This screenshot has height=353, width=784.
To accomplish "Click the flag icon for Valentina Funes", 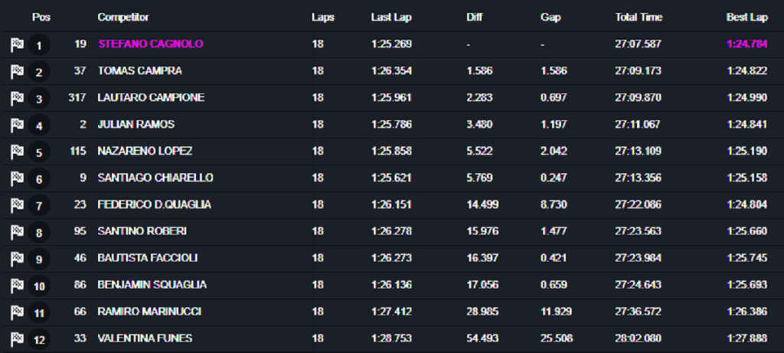I will tap(17, 339).
